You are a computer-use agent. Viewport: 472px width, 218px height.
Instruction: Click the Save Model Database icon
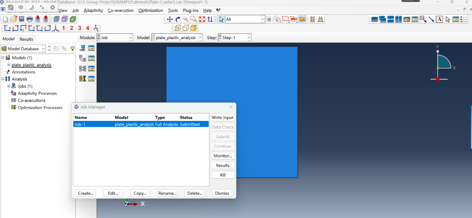point(22,19)
